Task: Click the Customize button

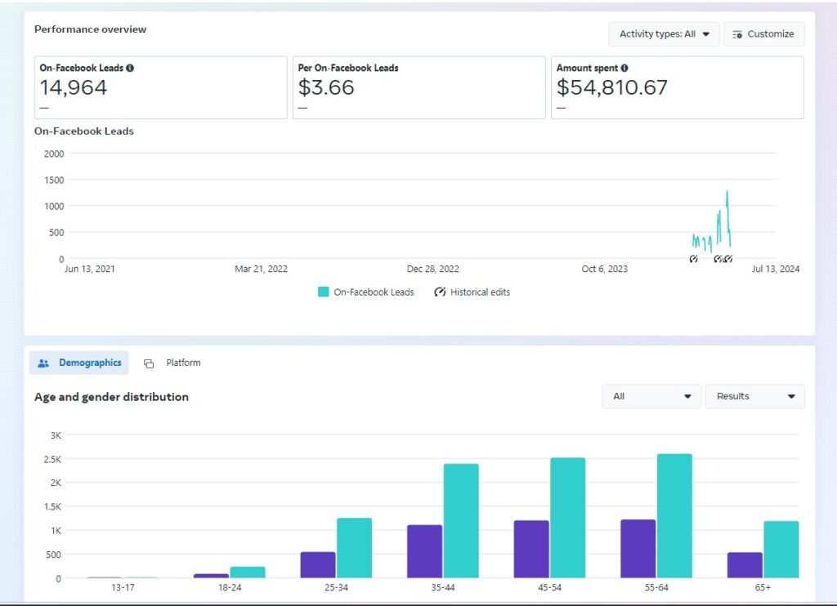Action: click(764, 34)
